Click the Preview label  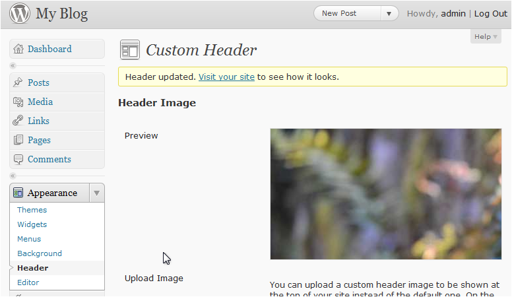[x=141, y=135]
